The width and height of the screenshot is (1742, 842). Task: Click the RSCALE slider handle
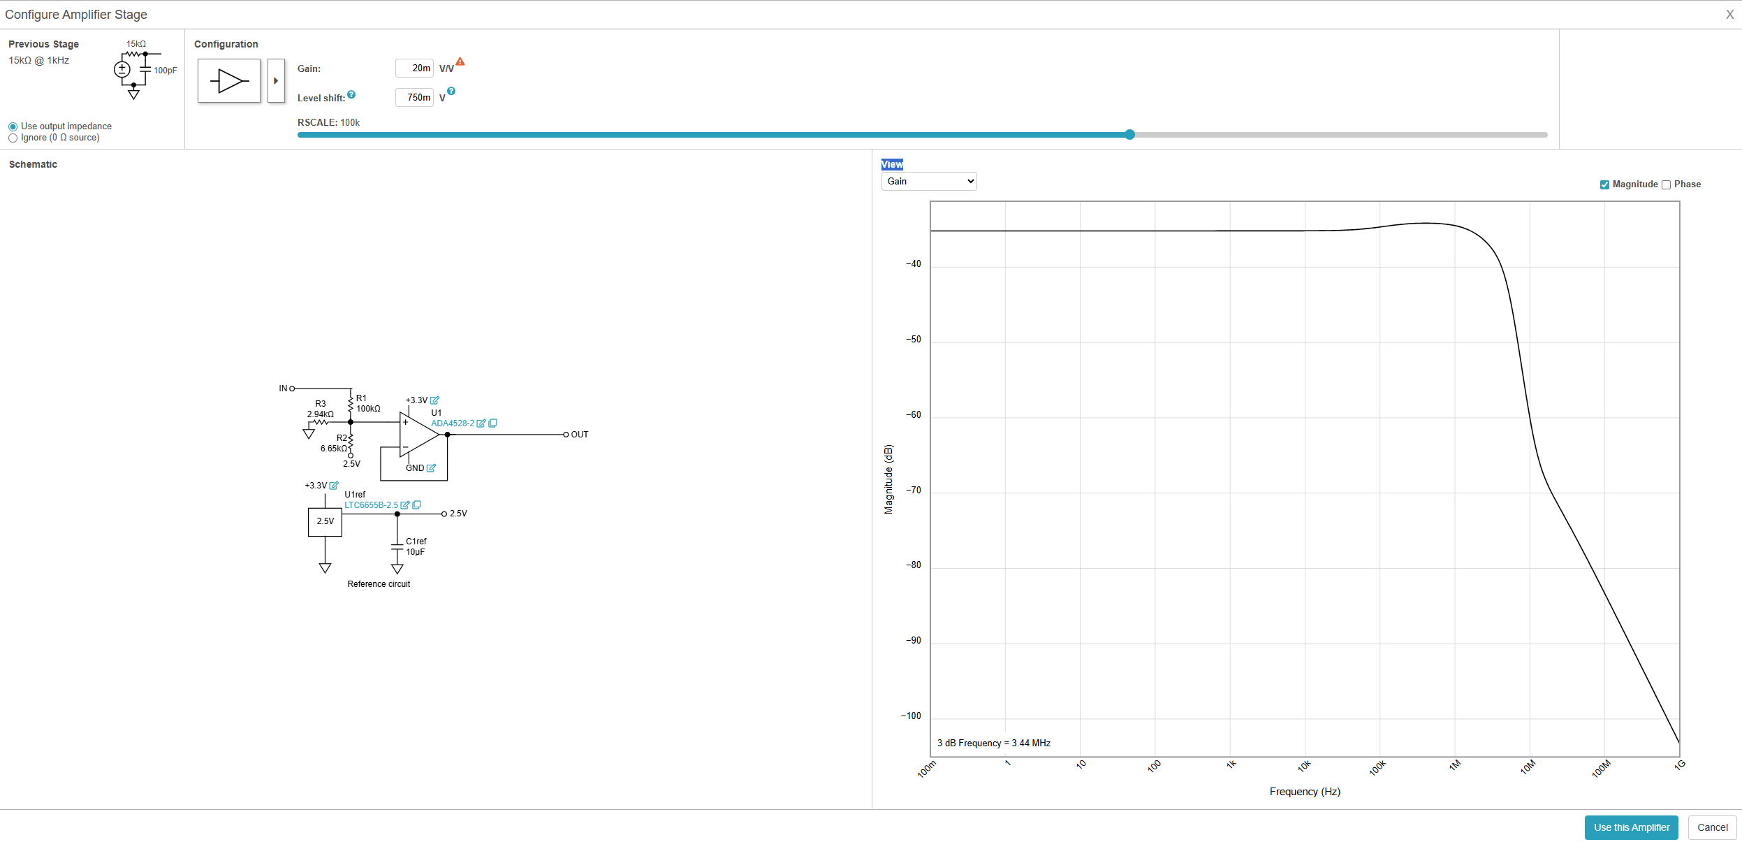(x=1129, y=135)
